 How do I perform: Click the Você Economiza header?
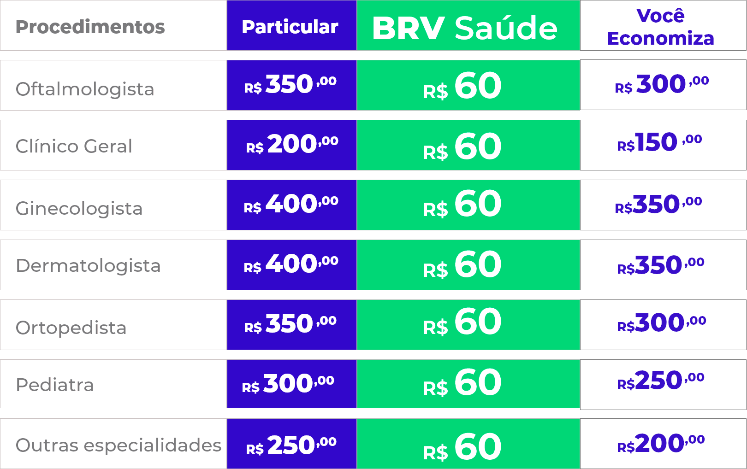pyautogui.click(x=660, y=27)
